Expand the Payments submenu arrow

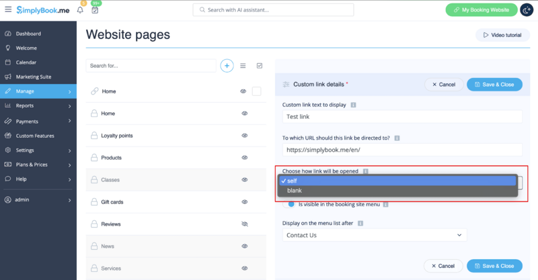pyautogui.click(x=70, y=121)
